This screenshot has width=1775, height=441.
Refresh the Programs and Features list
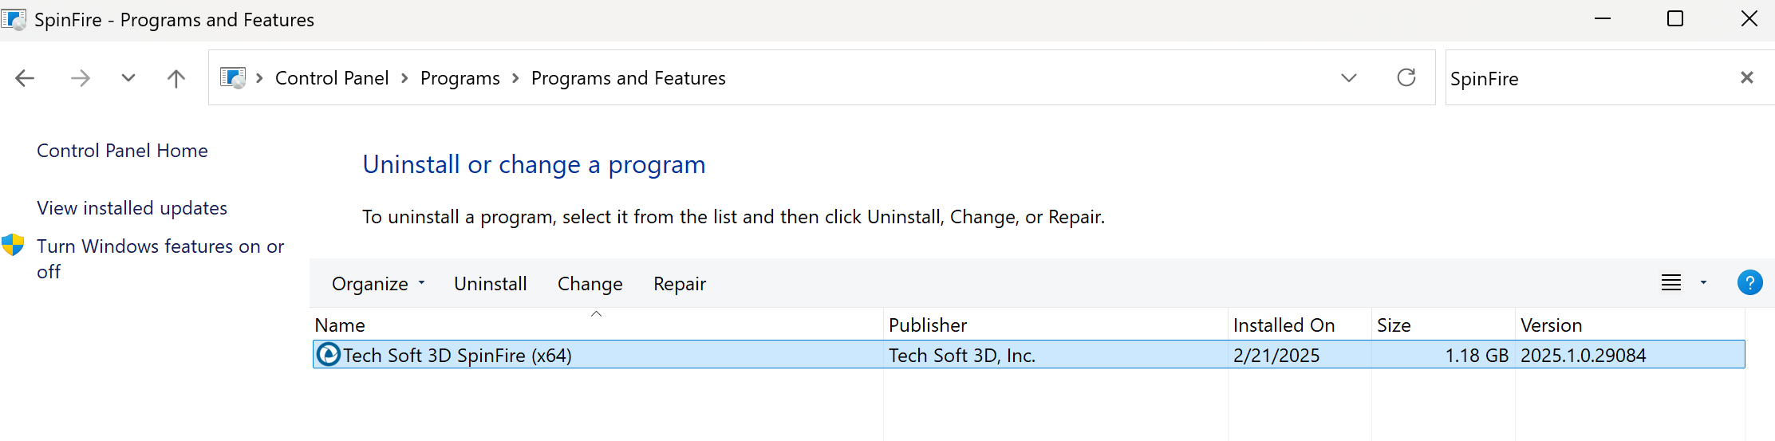(x=1406, y=77)
